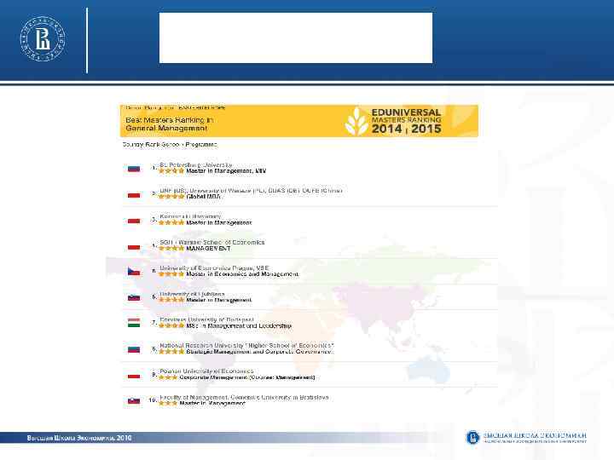Select 'Strategic Management and Corporate Governance' text
Screen dimensions: 614x460
[259, 352]
